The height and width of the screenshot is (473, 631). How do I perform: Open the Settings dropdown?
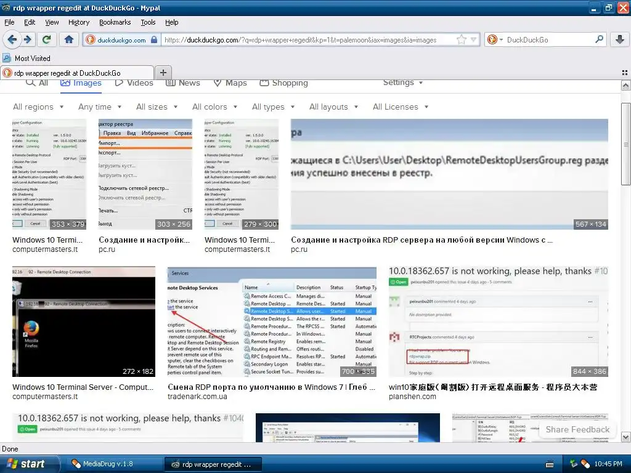403,83
